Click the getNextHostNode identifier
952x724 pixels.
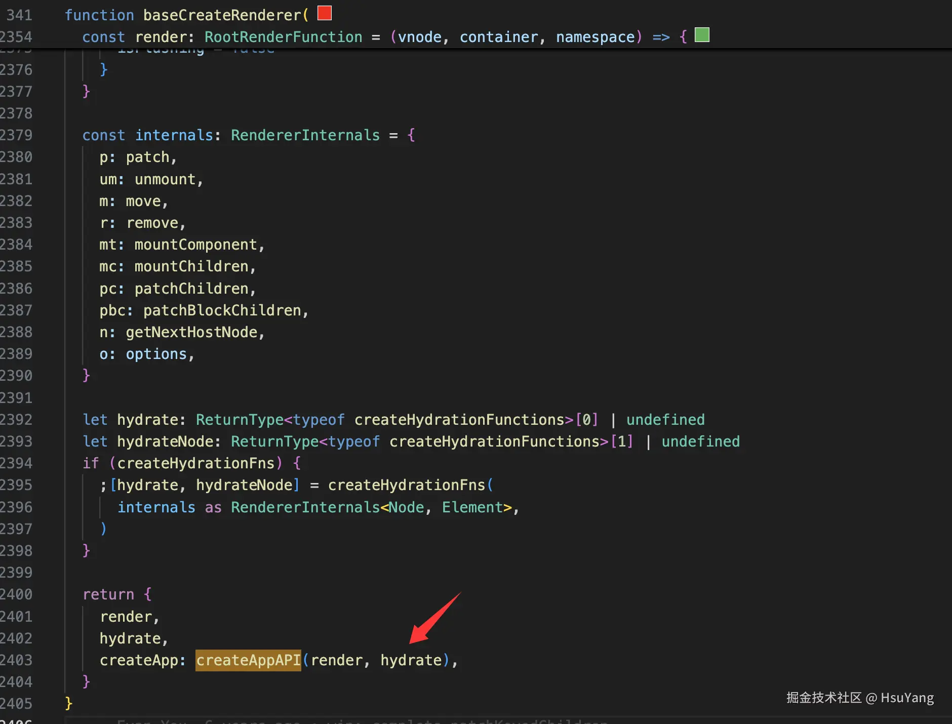click(x=192, y=332)
